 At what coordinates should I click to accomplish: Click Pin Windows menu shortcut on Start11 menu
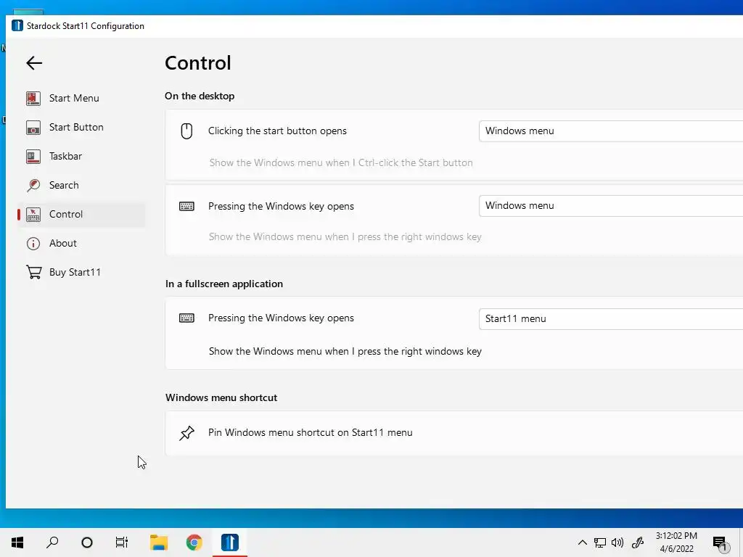point(311,433)
